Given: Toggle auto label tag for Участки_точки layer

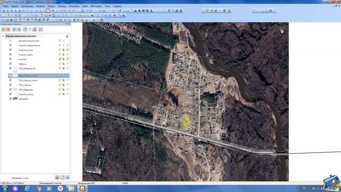Looking at the screenshot, I should [x=68, y=50].
